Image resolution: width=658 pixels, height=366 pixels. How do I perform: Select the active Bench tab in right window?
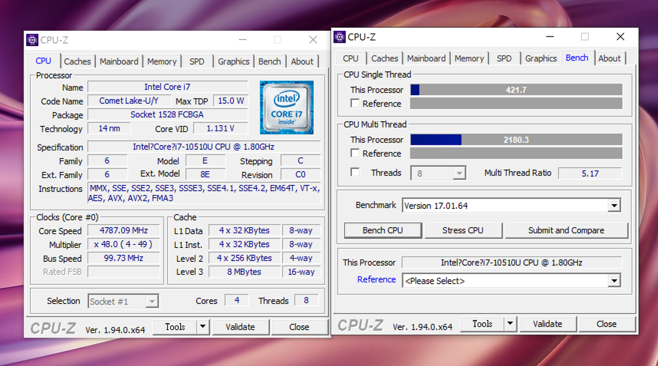[577, 58]
